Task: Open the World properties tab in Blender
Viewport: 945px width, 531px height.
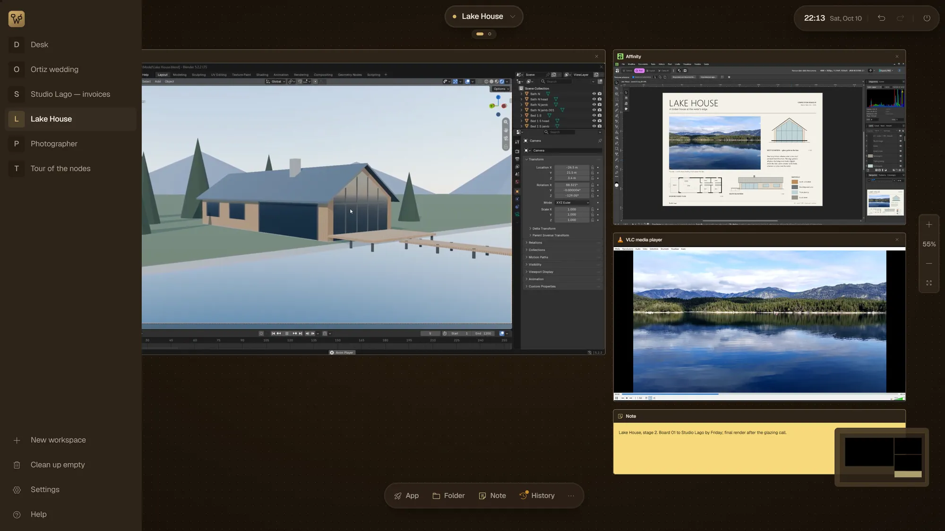Action: click(517, 182)
